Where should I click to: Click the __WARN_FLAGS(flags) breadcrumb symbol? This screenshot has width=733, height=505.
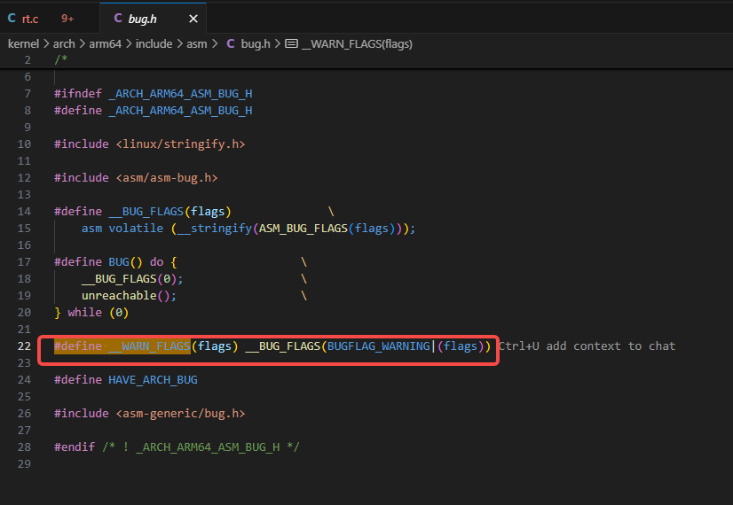357,44
